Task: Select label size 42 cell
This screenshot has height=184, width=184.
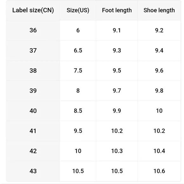Action: pyautogui.click(x=33, y=151)
